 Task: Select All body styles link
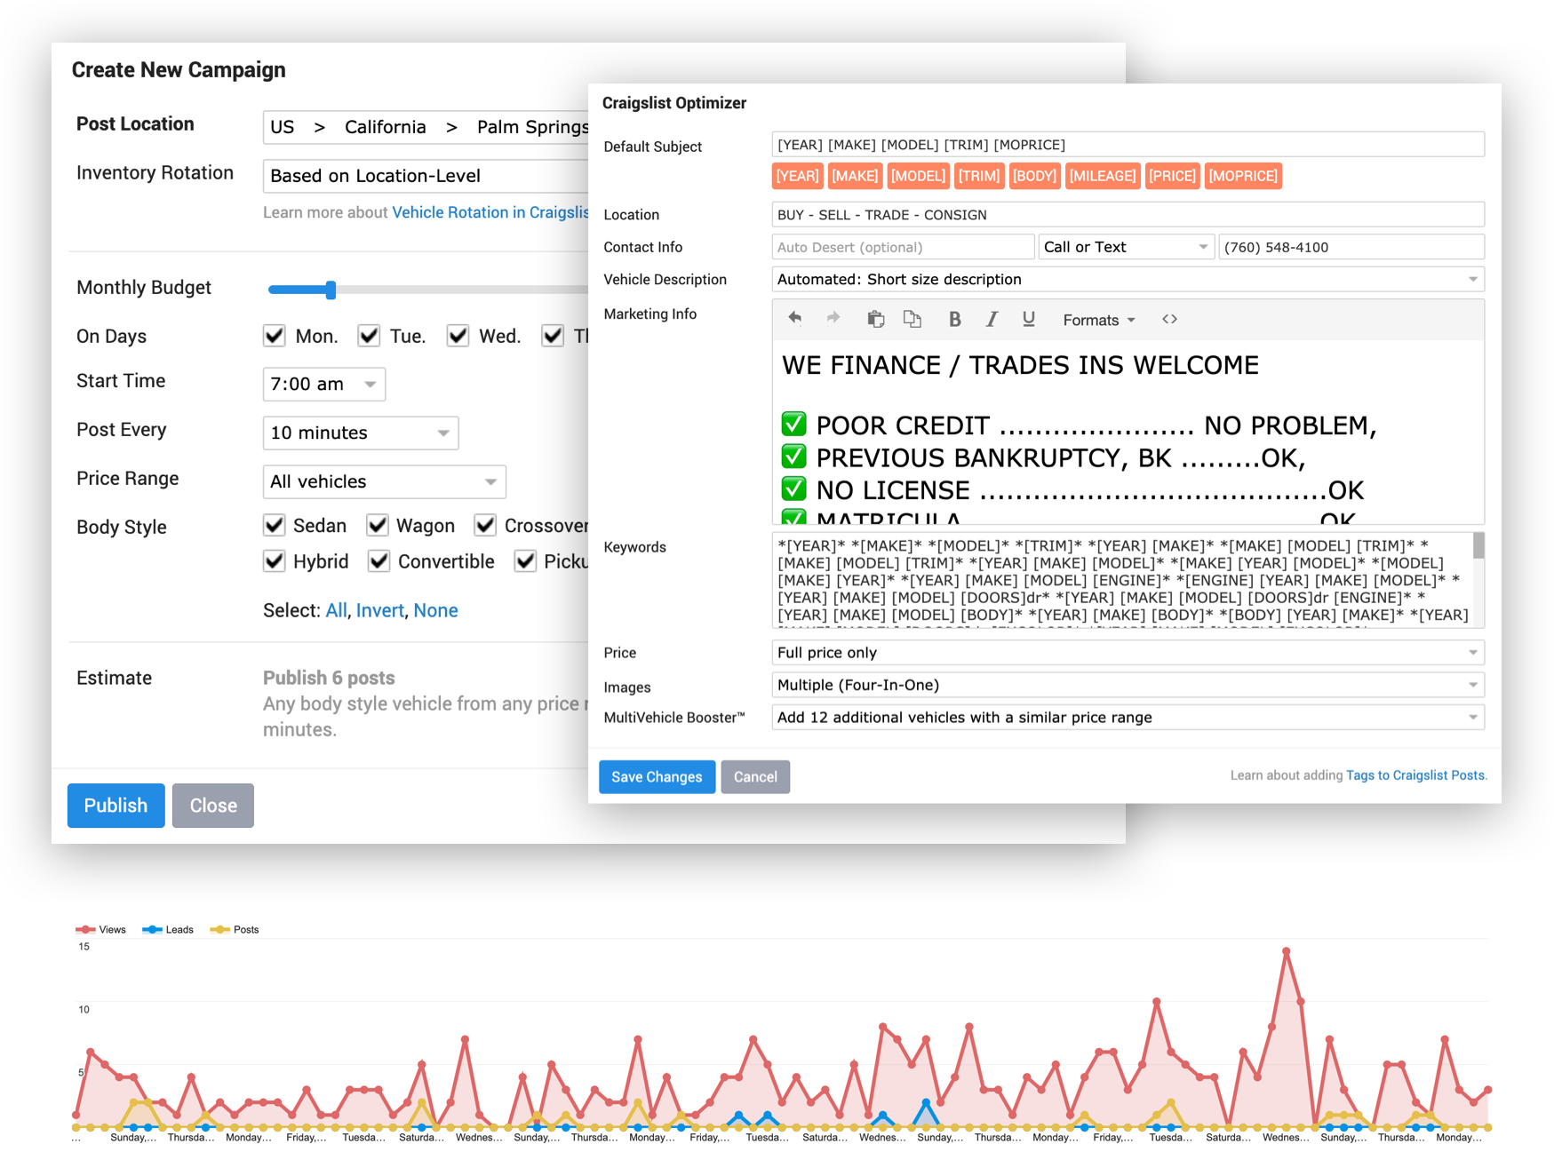tap(336, 610)
